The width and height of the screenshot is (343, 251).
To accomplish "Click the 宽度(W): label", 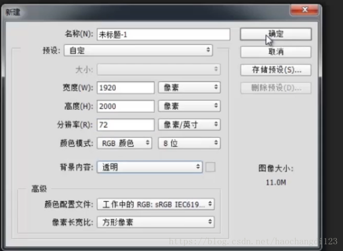I will (x=78, y=88).
